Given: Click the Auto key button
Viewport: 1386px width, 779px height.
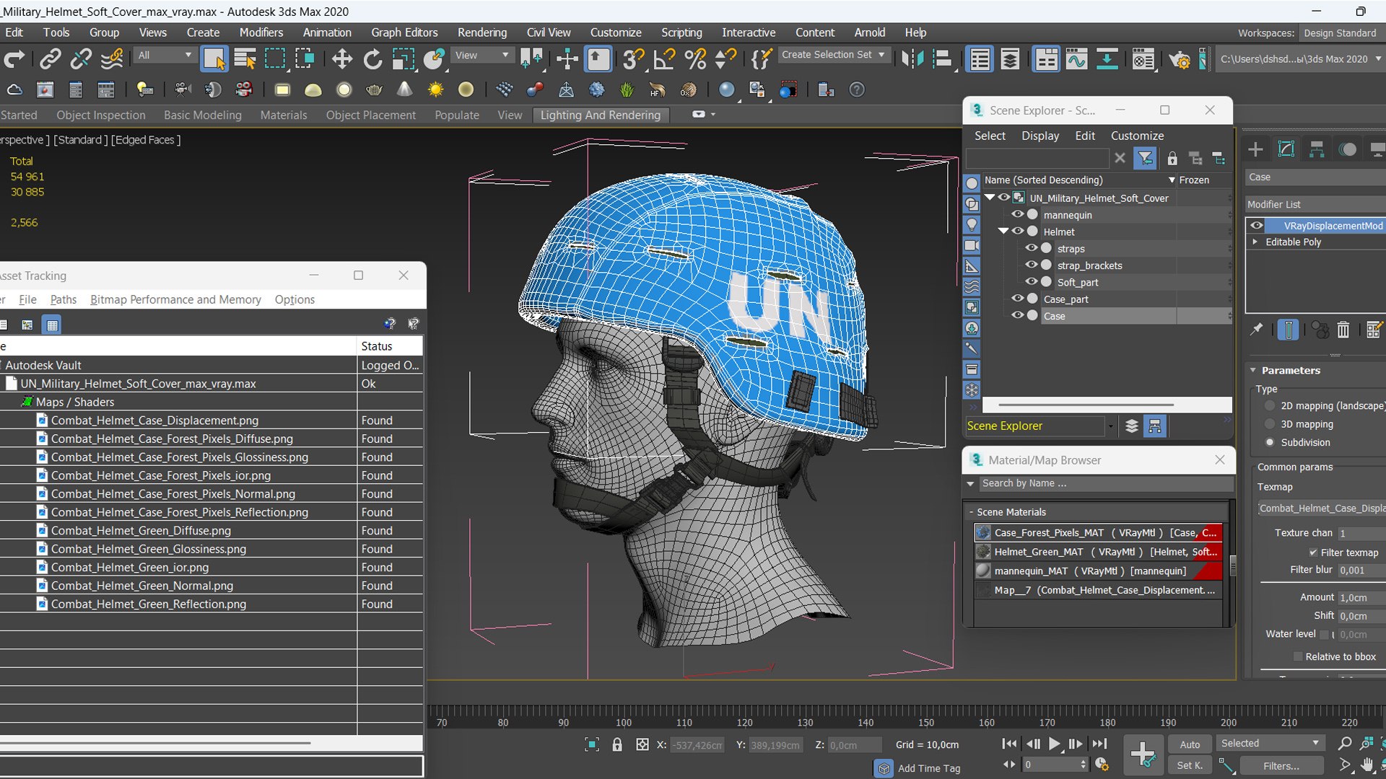Looking at the screenshot, I should (1190, 744).
